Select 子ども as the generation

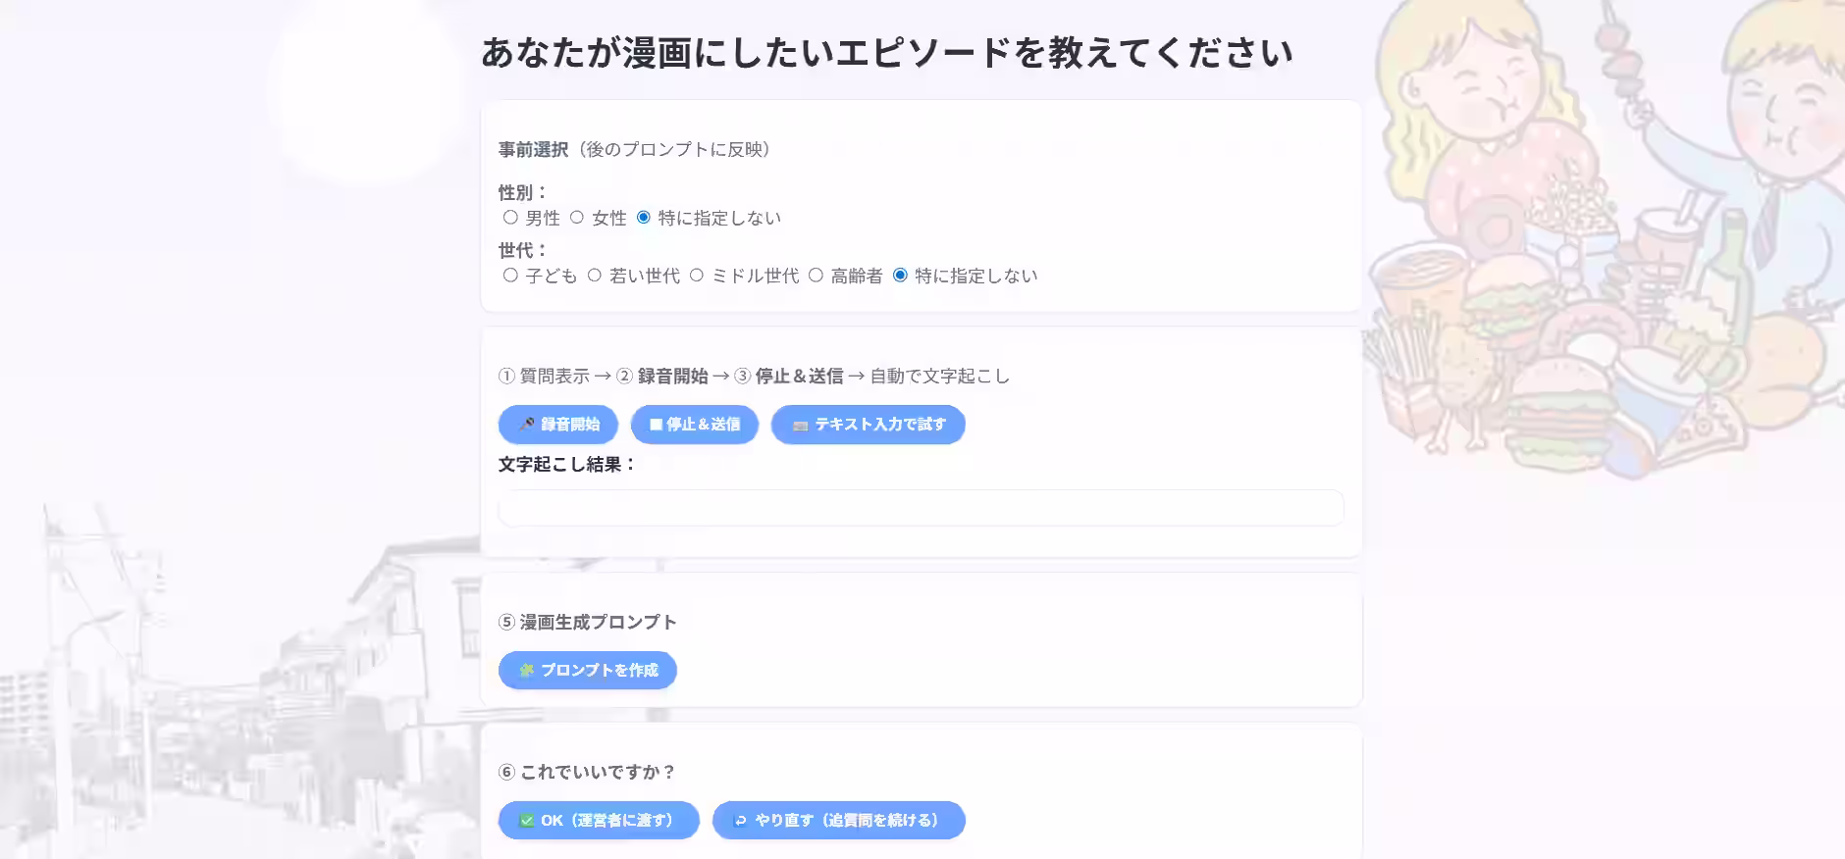(x=509, y=276)
